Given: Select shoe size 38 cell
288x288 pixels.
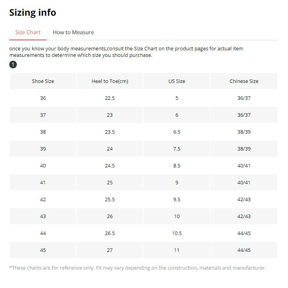Looking at the screenshot, I should (43, 132).
